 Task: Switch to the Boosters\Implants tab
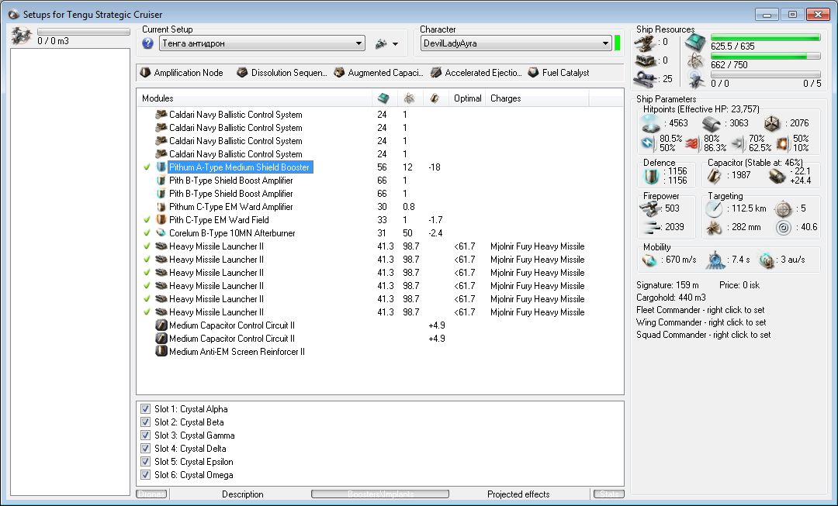click(380, 494)
